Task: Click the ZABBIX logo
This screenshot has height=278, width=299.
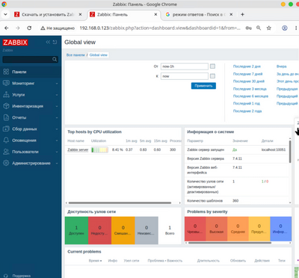Action: coord(15,43)
